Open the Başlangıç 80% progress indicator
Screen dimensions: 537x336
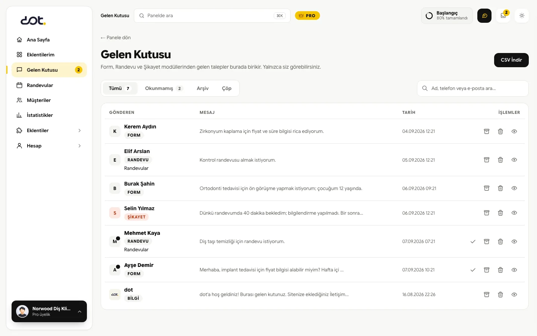[447, 16]
